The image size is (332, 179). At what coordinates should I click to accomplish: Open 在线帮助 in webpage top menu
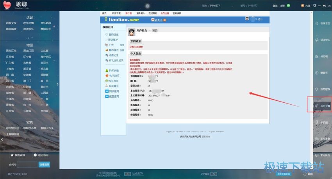tap(153, 13)
